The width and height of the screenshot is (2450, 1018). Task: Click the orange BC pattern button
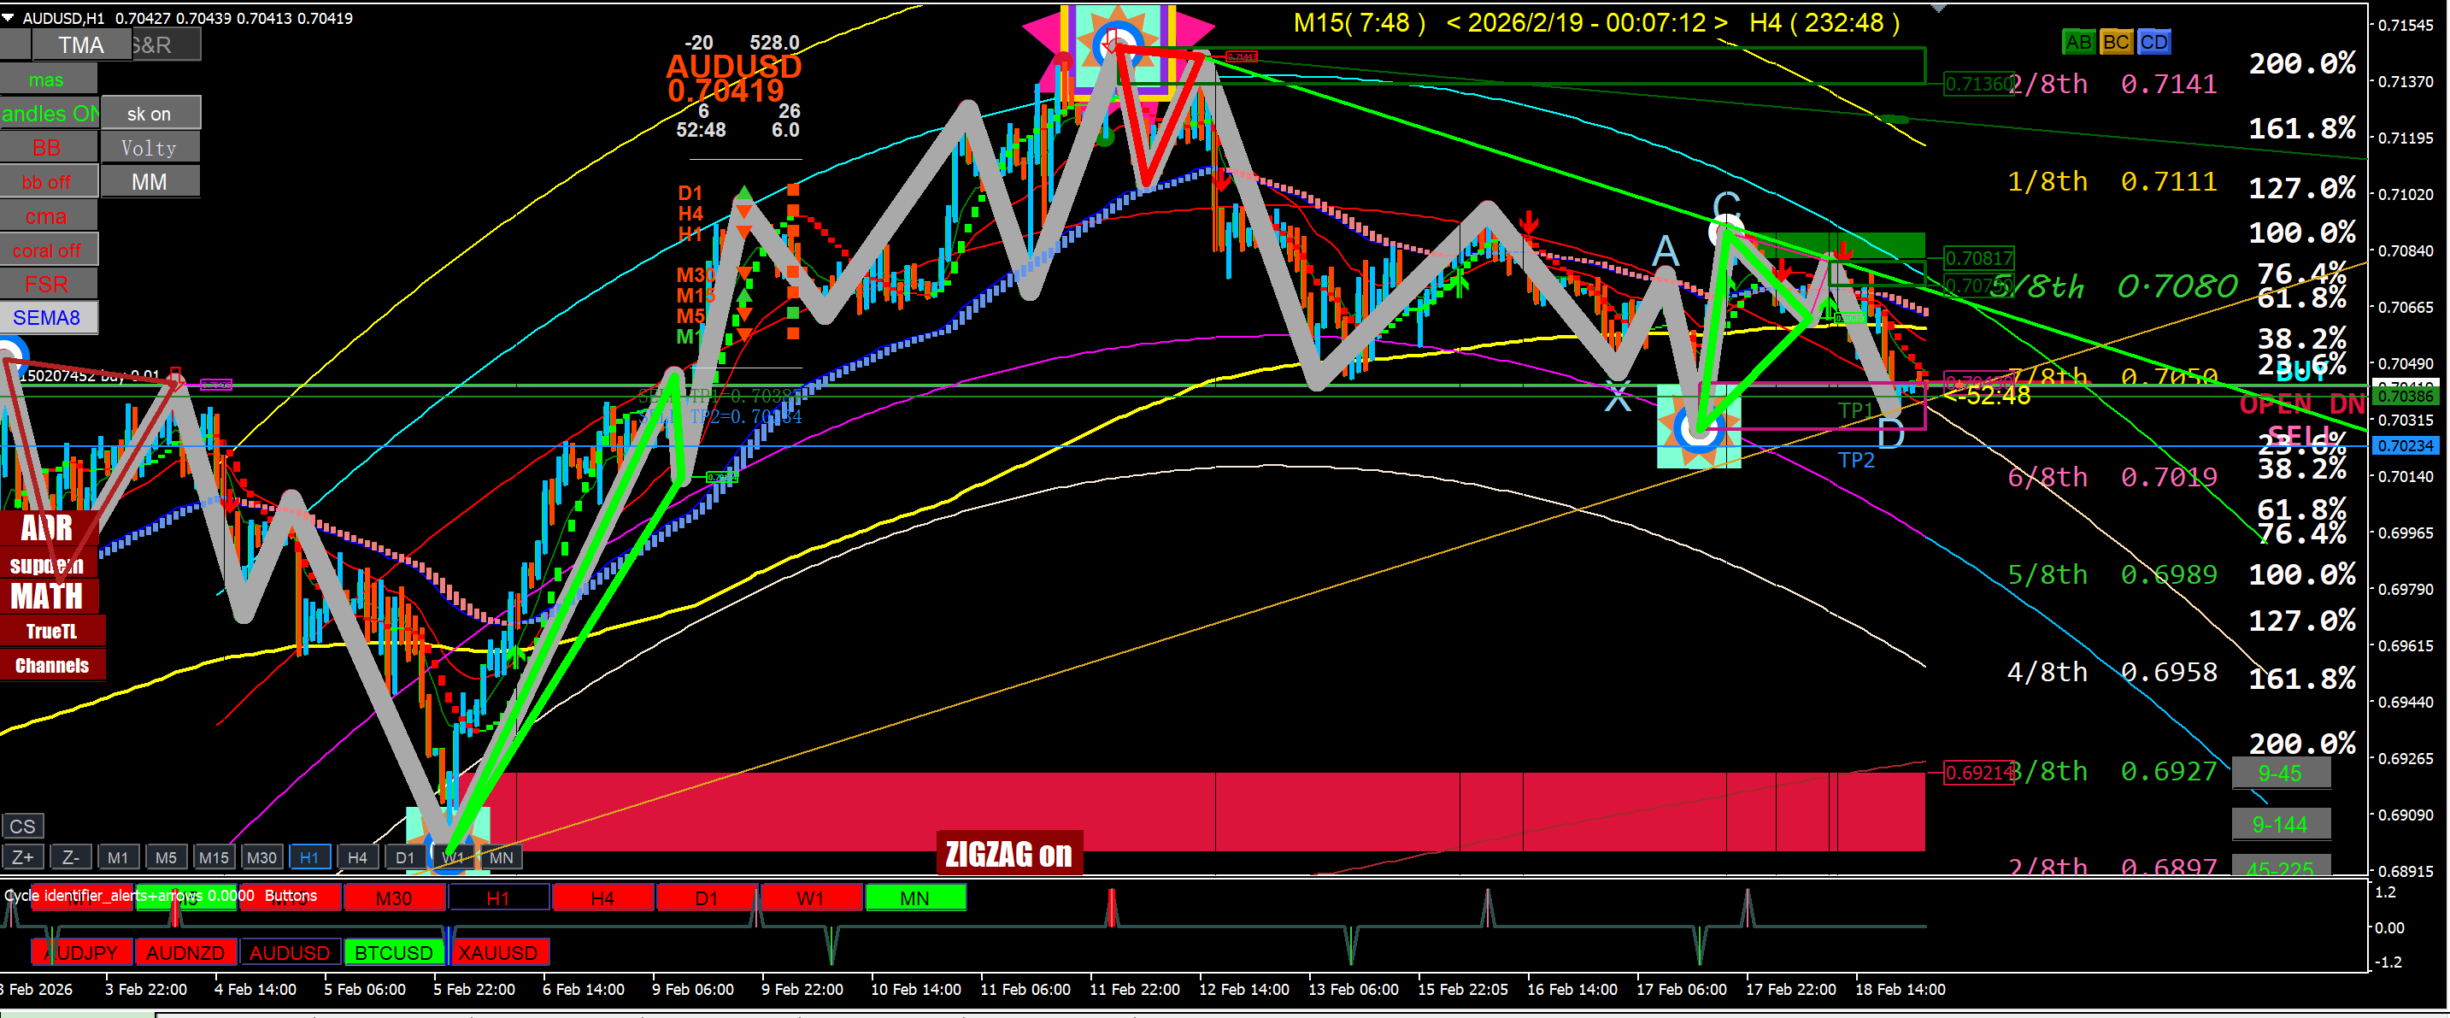coord(2115,42)
